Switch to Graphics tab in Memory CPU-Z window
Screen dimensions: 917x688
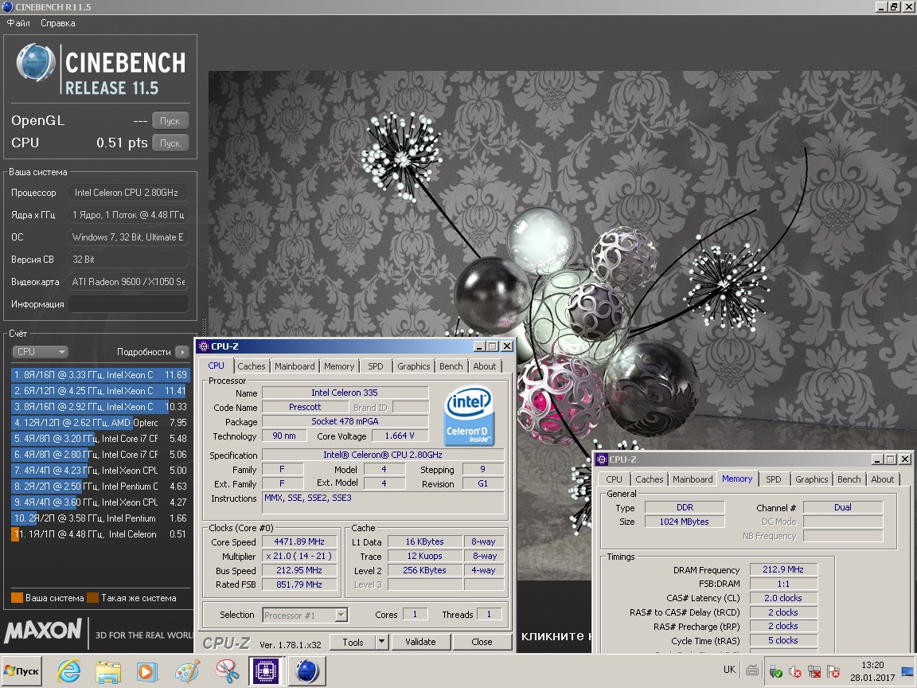click(x=812, y=479)
